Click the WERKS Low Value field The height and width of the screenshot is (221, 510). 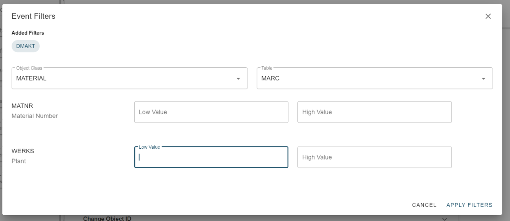coord(211,157)
